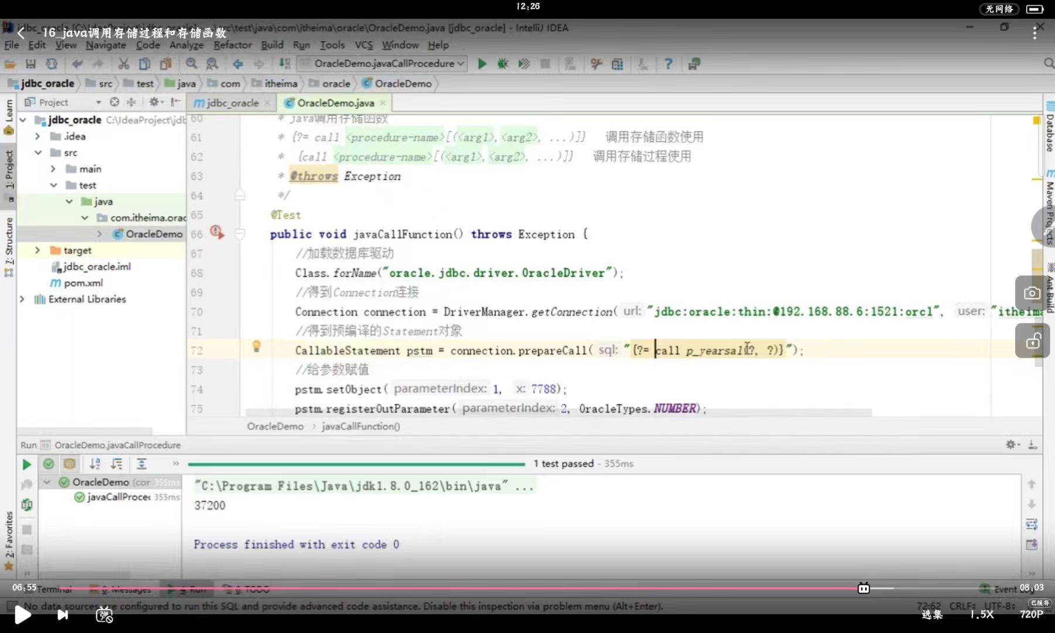
Task: Toggle the lock icon on video overlay
Action: pos(1033,341)
